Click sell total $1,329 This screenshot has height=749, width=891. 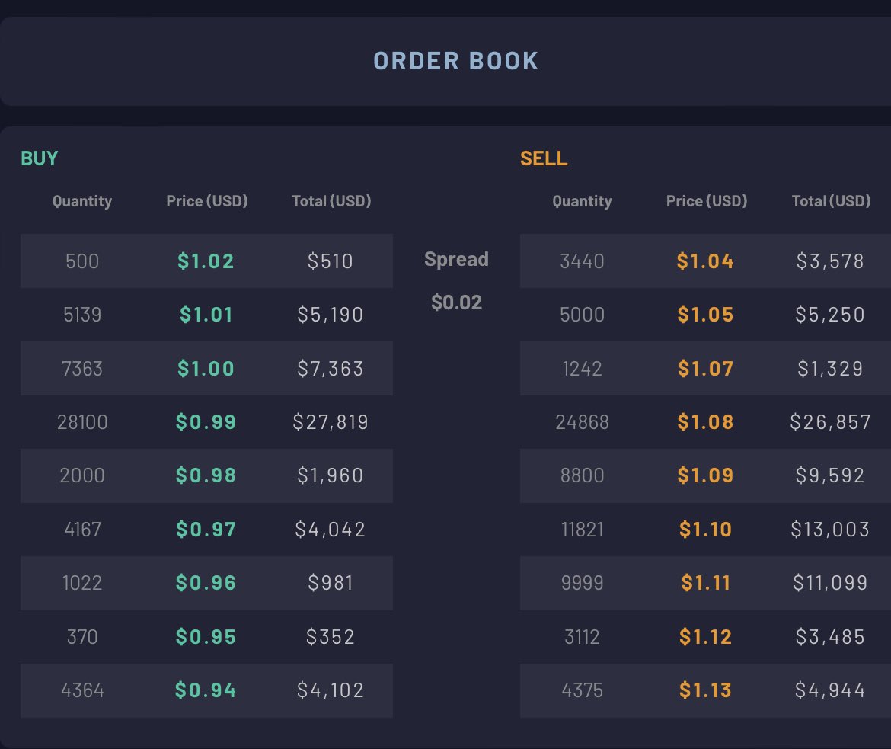pos(830,369)
